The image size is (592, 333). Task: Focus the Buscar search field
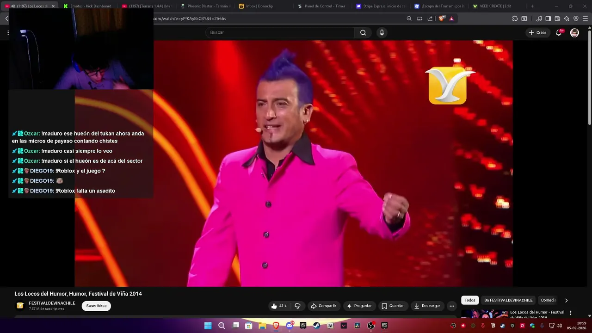point(280,32)
